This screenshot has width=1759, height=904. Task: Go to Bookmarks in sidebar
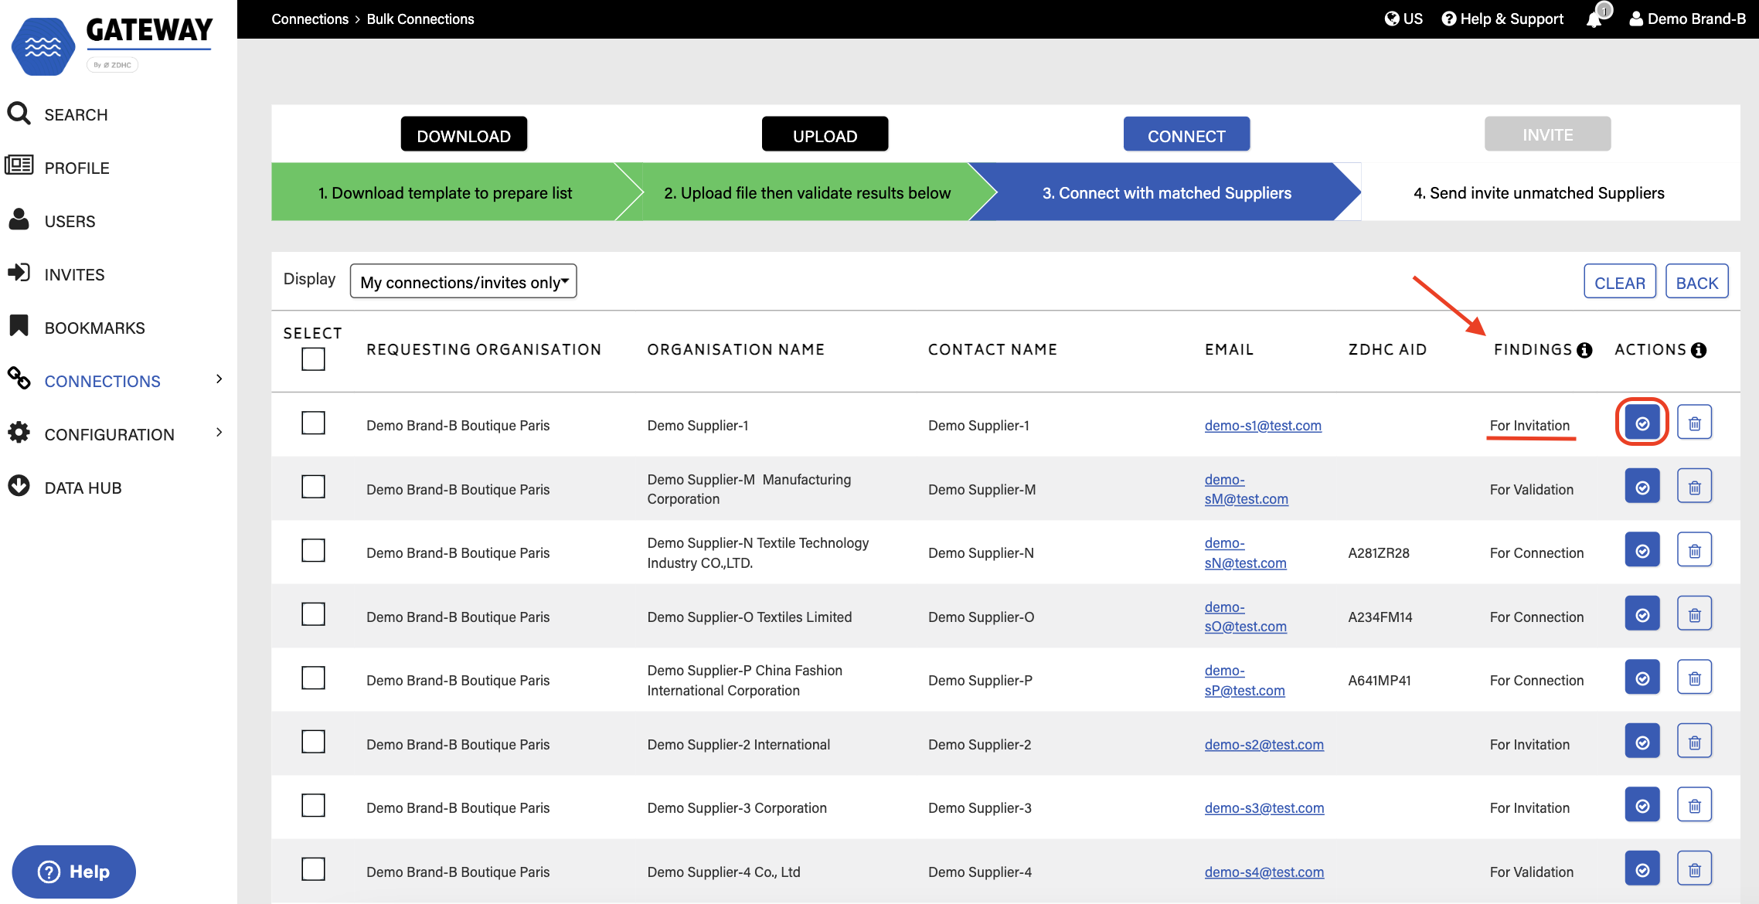click(x=94, y=328)
